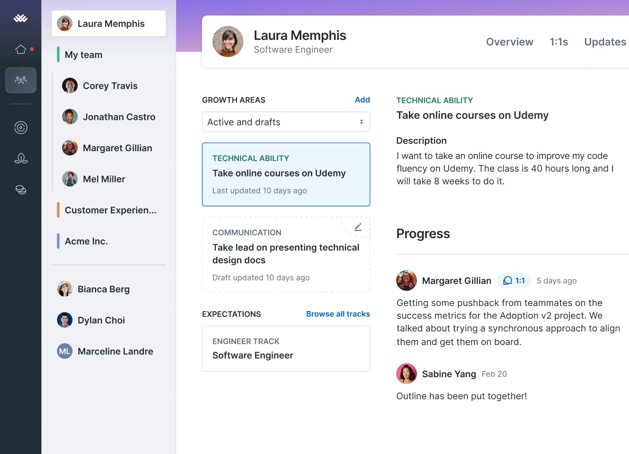Viewport: 629px width, 454px height.
Task: Open Laura Memphis profile picture
Action: (228, 41)
